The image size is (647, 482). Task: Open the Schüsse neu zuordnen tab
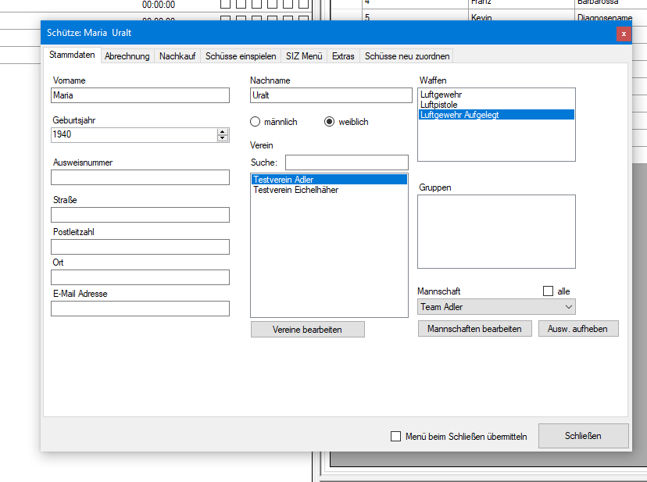[406, 56]
